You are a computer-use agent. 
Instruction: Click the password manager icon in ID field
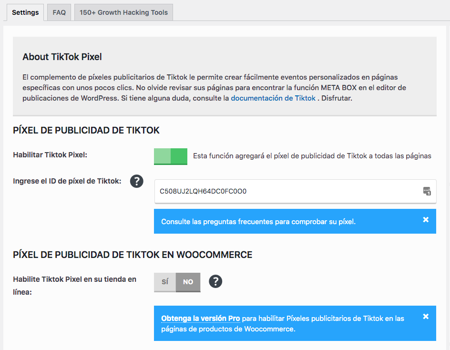[427, 191]
